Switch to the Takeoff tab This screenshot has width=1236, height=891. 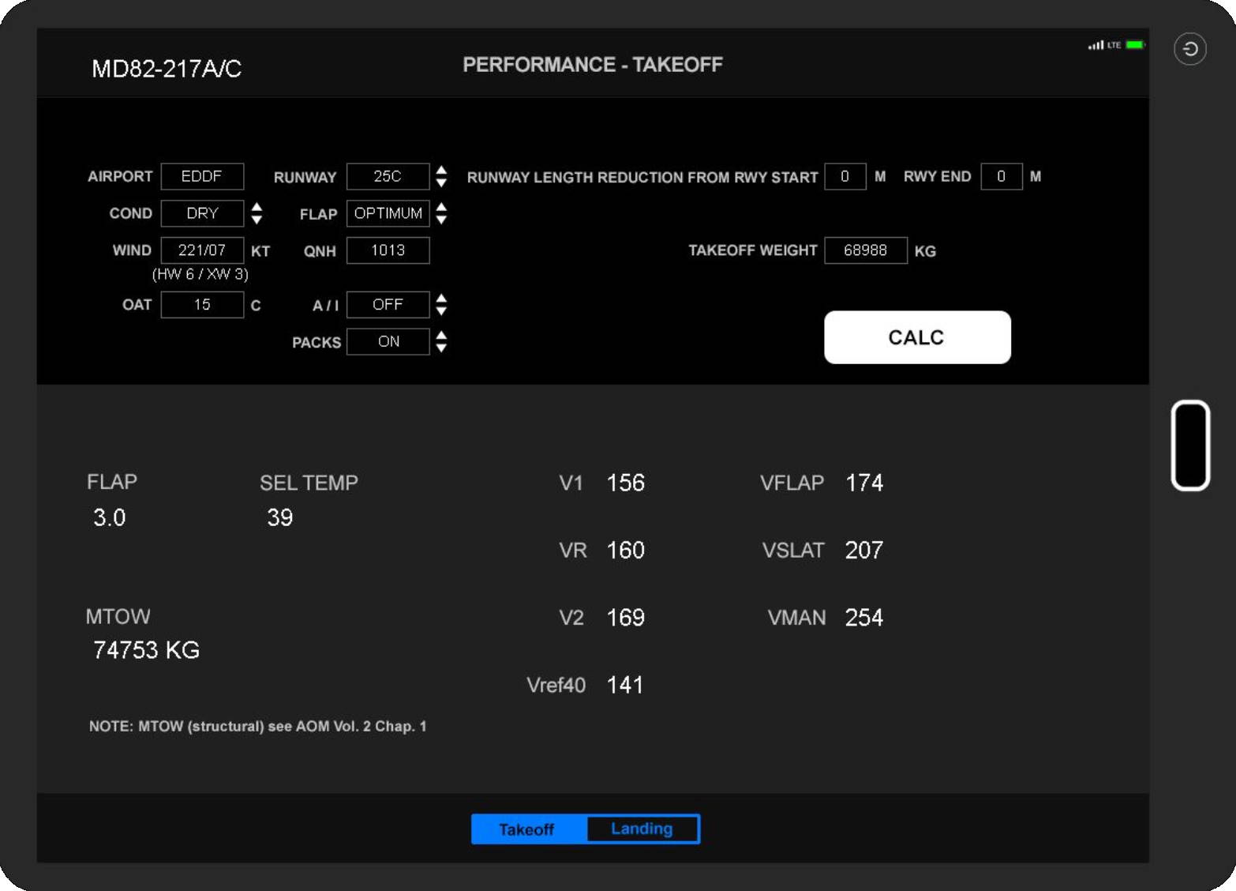coord(528,829)
